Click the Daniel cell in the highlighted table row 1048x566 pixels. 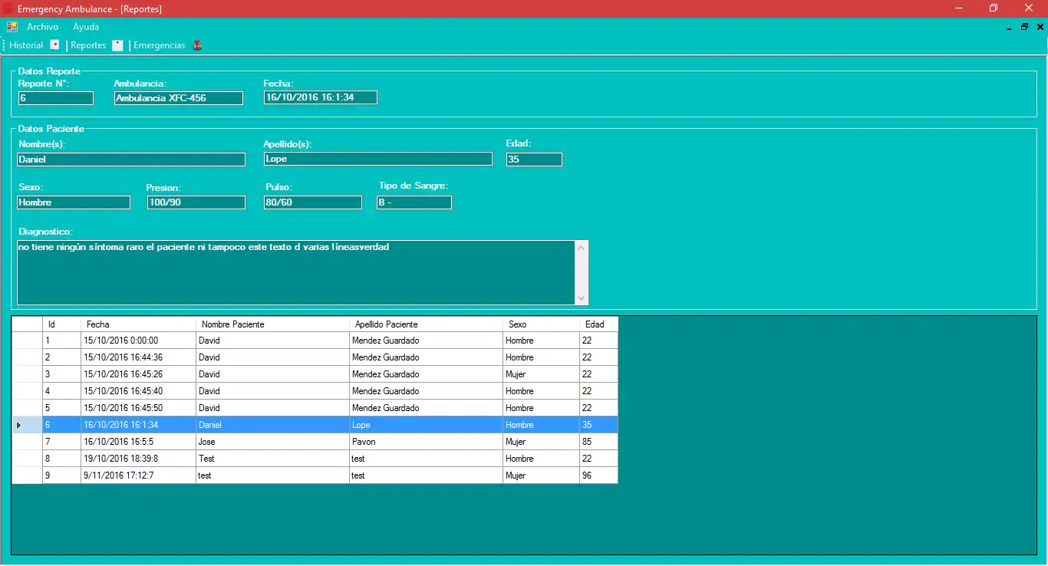click(272, 425)
